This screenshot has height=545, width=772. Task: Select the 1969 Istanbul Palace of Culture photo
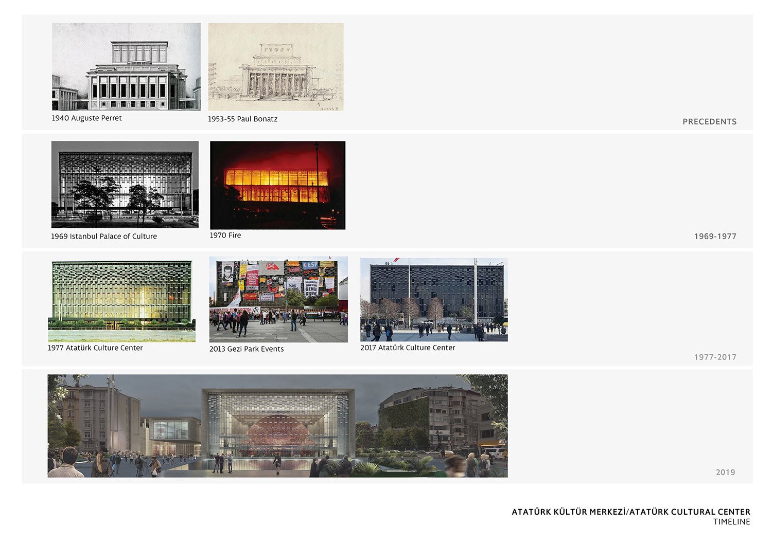[x=125, y=185]
